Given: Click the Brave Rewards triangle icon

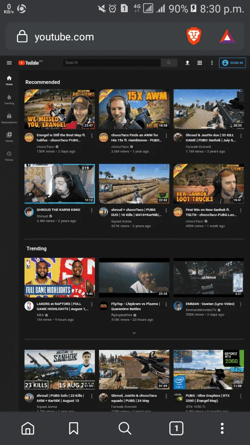Looking at the screenshot, I should coord(227,36).
